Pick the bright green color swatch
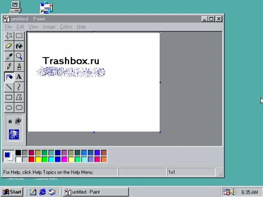Image resolution: width=263 pixels, height=197 pixels. (x=45, y=159)
